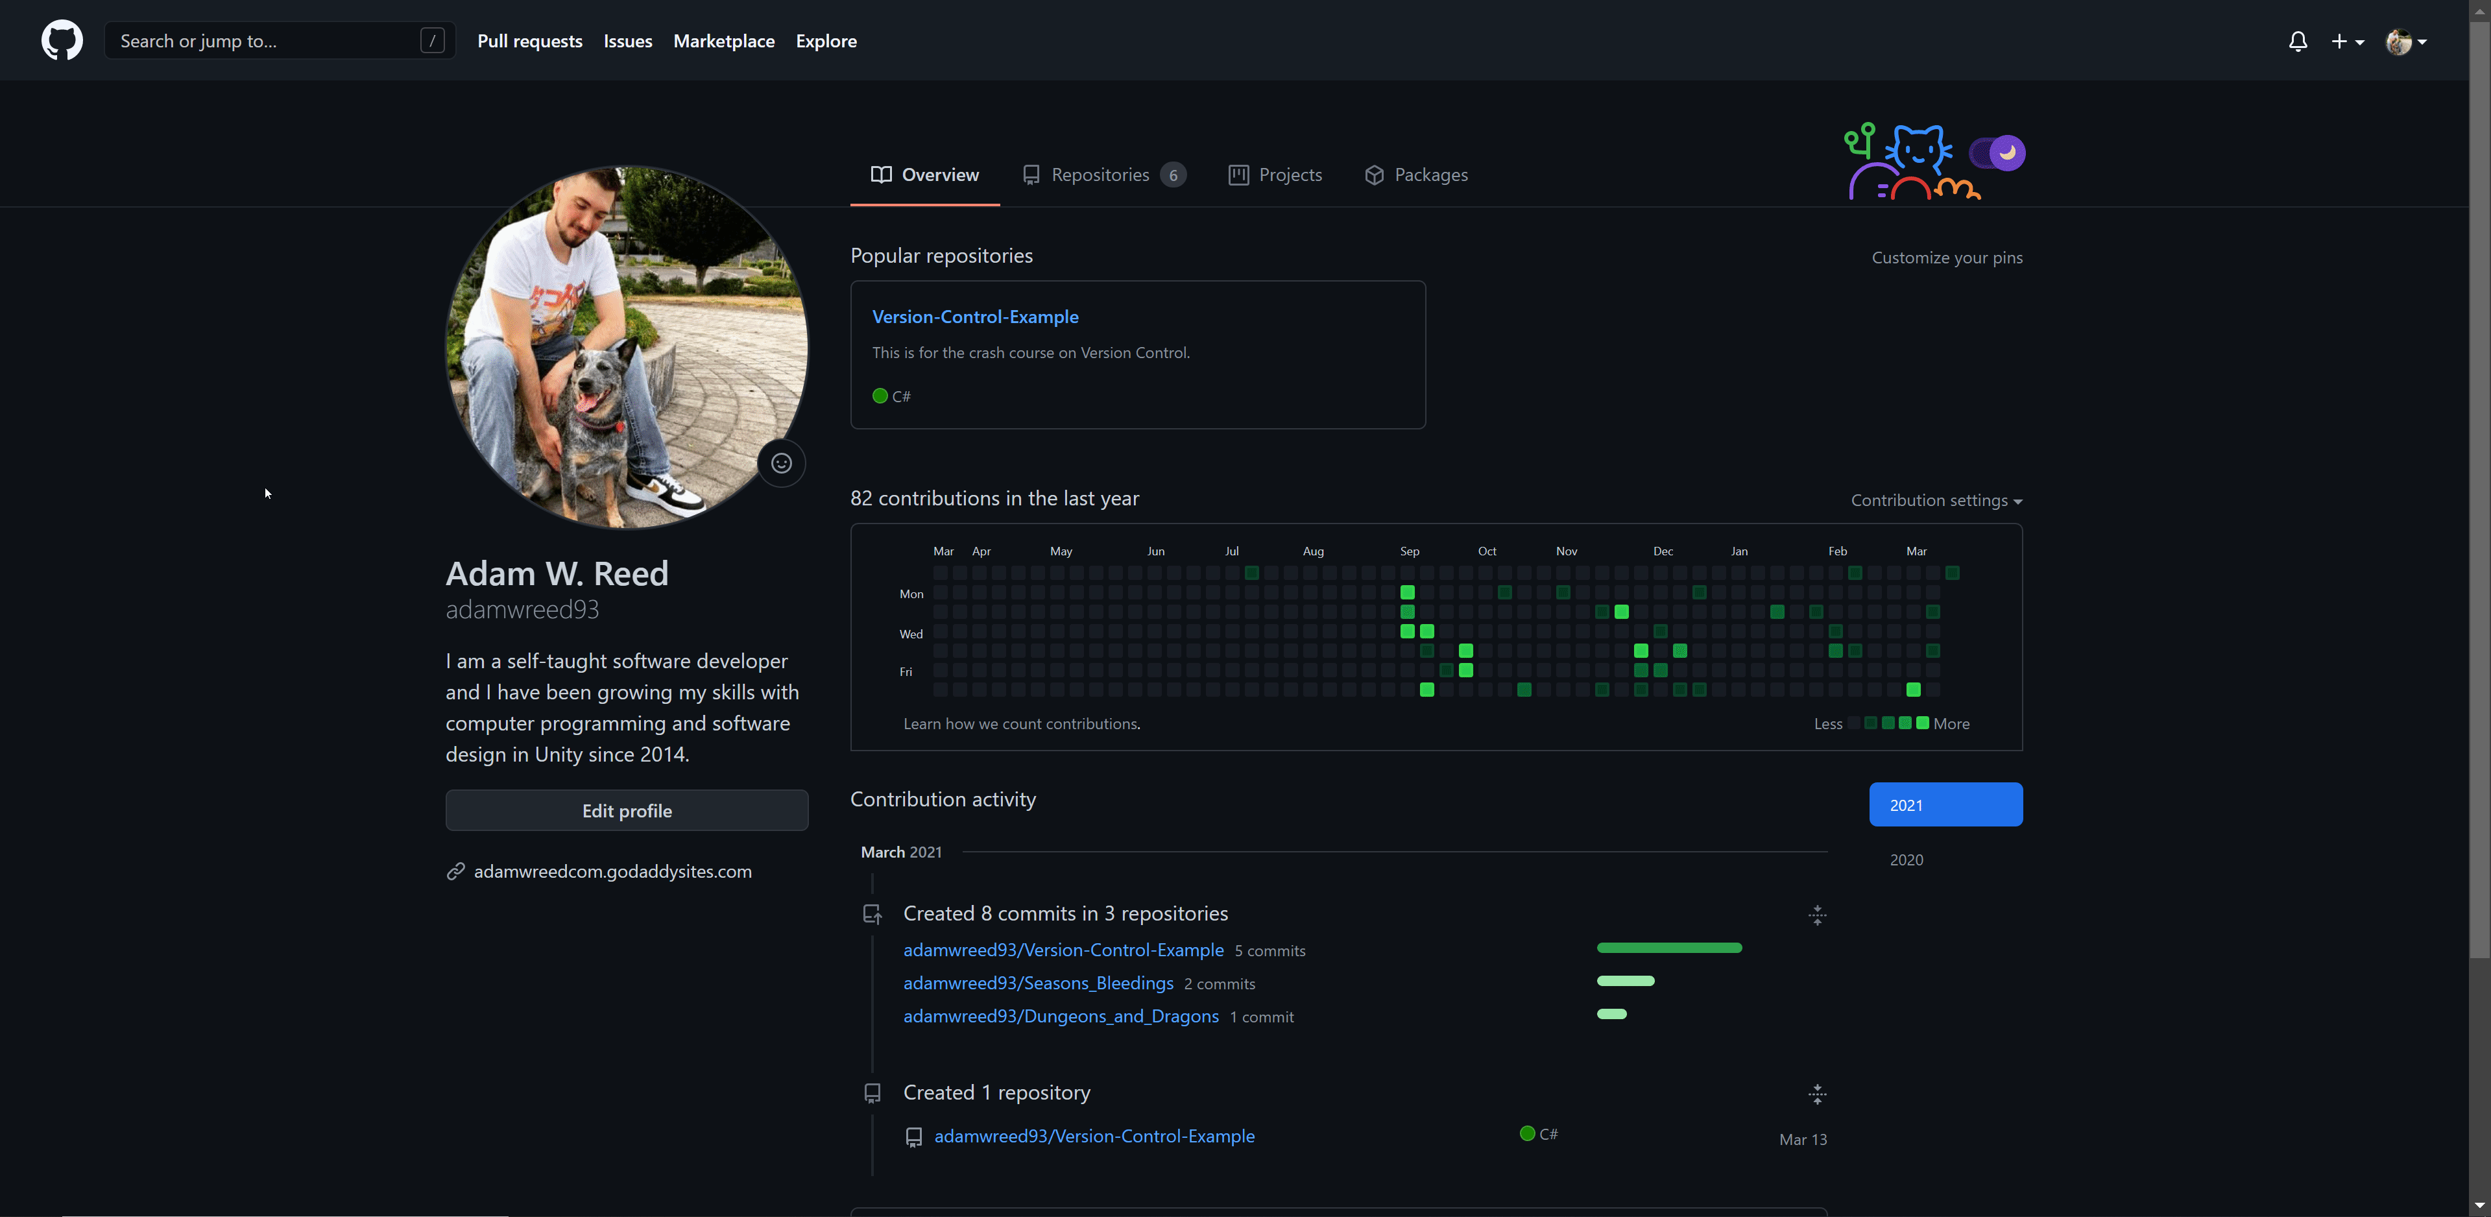Image resolution: width=2491 pixels, height=1217 pixels.
Task: Open the notifications bell
Action: [2298, 41]
